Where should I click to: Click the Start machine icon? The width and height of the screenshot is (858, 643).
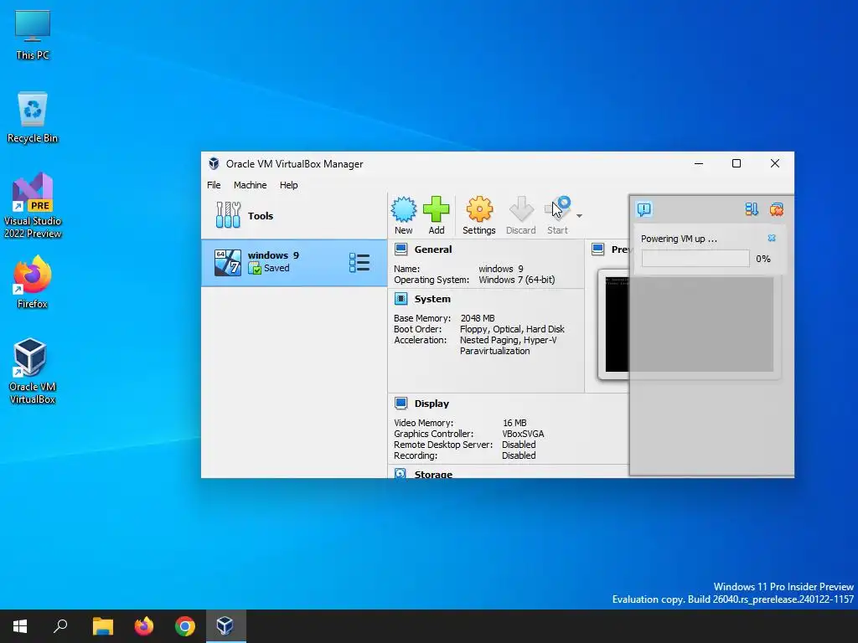557,209
